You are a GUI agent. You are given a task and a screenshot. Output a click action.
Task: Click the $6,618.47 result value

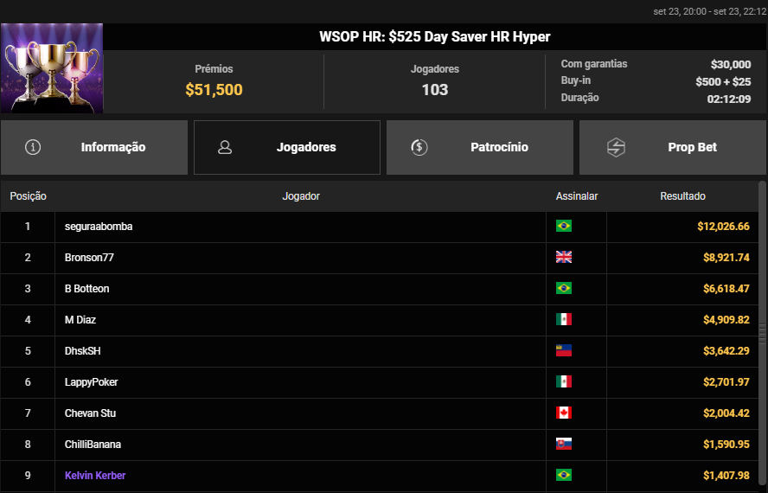[726, 289]
